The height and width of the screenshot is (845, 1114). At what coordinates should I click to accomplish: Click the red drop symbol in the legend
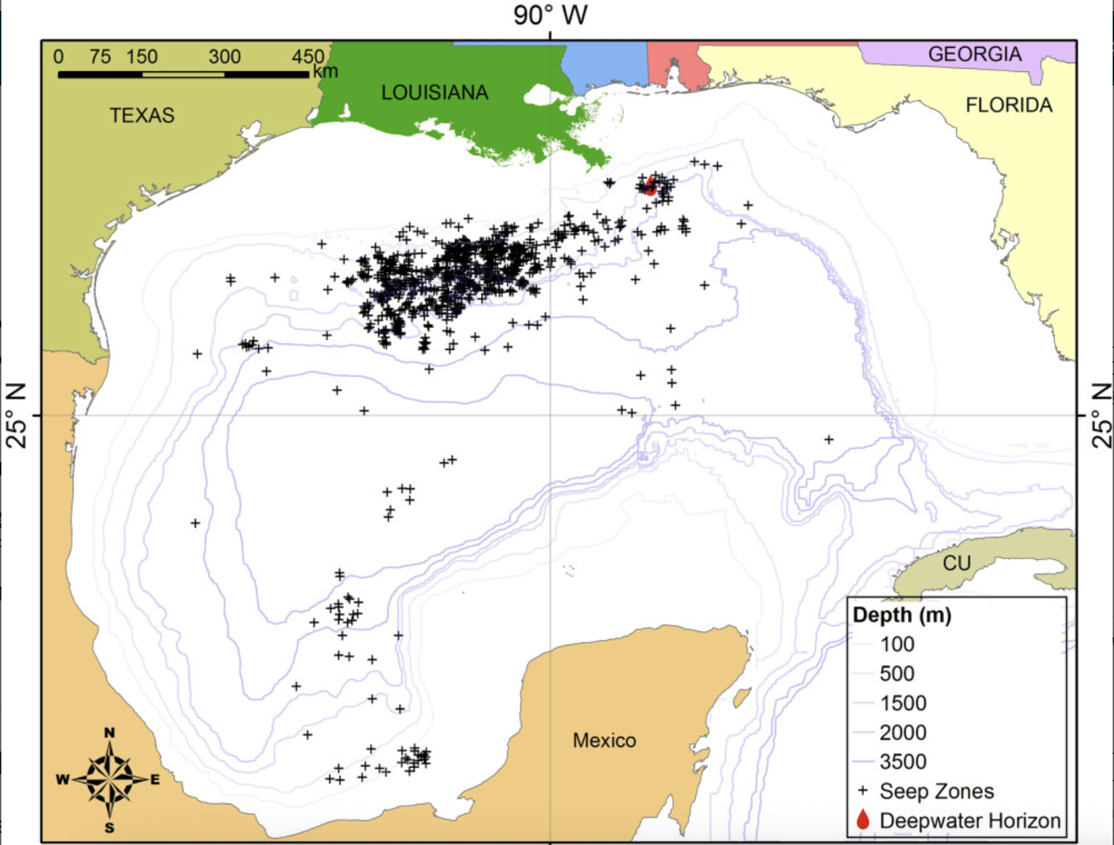863,820
